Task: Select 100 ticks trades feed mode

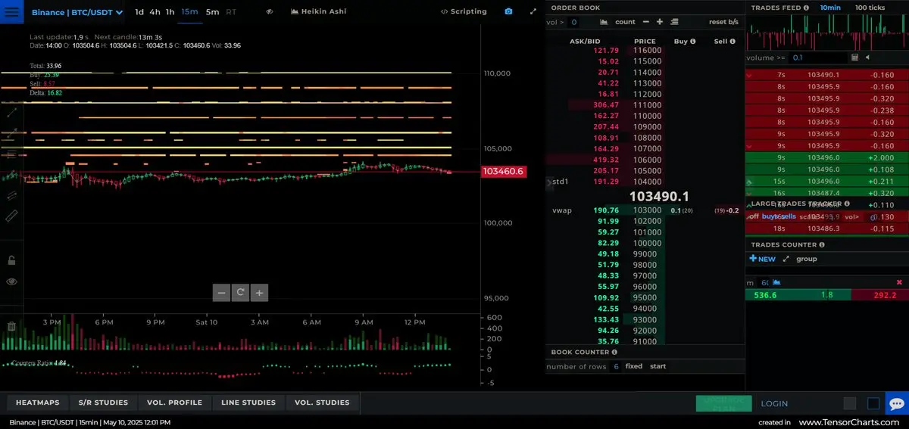Action: click(870, 8)
